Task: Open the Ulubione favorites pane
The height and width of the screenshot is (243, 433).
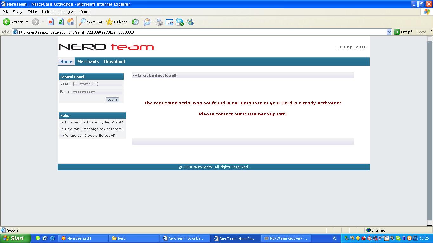Action: tap(116, 22)
